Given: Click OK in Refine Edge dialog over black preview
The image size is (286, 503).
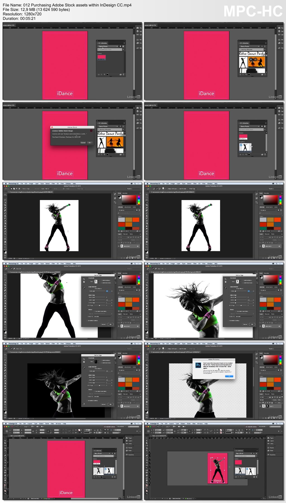Looking at the screenshot, I should point(111,404).
